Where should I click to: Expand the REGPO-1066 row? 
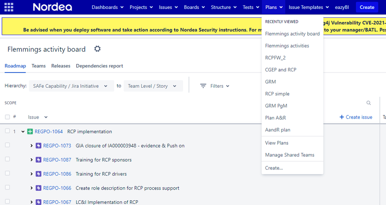[x=32, y=188]
